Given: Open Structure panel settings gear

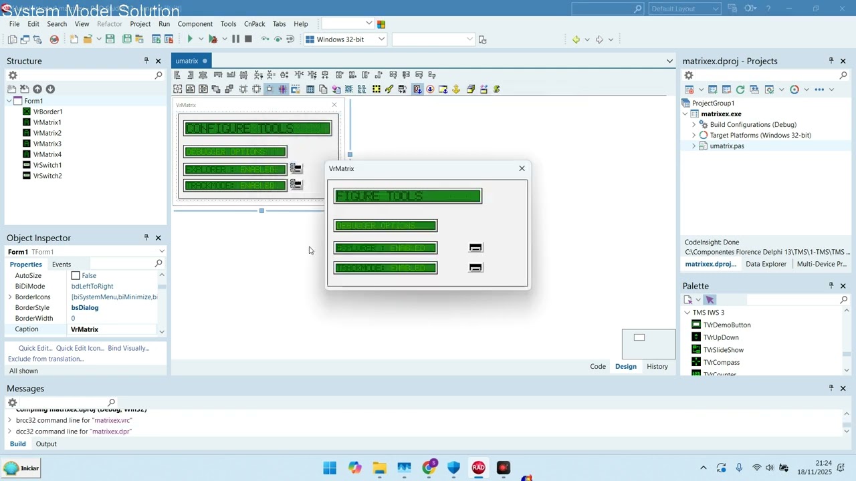Looking at the screenshot, I should (13, 75).
